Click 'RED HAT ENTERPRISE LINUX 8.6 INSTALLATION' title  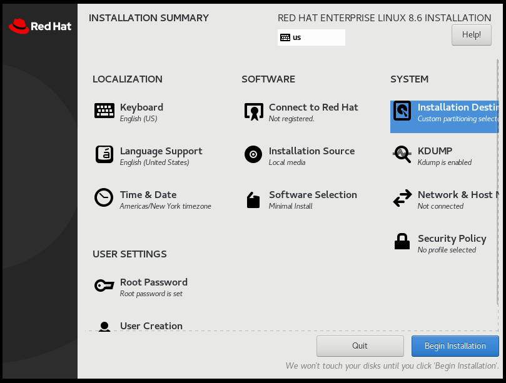click(x=384, y=18)
